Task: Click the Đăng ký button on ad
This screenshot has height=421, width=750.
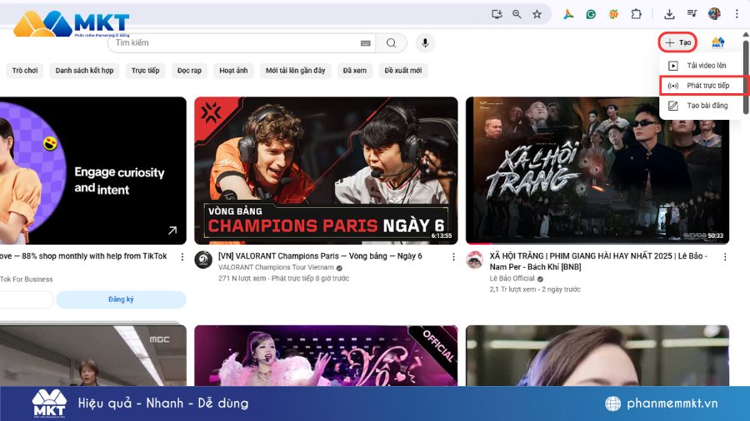Action: [x=121, y=300]
